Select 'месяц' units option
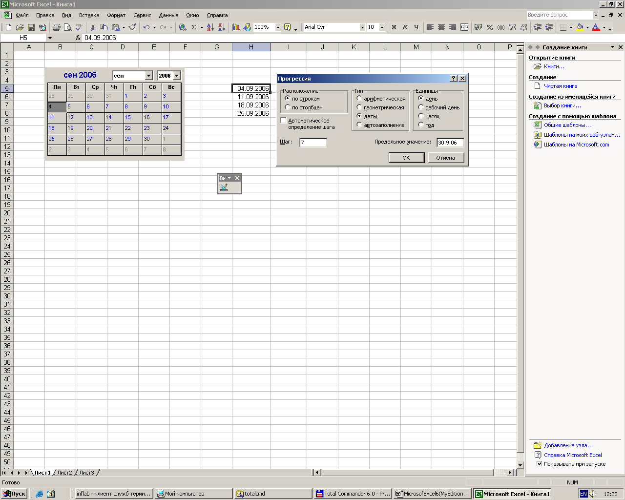 pyautogui.click(x=421, y=116)
